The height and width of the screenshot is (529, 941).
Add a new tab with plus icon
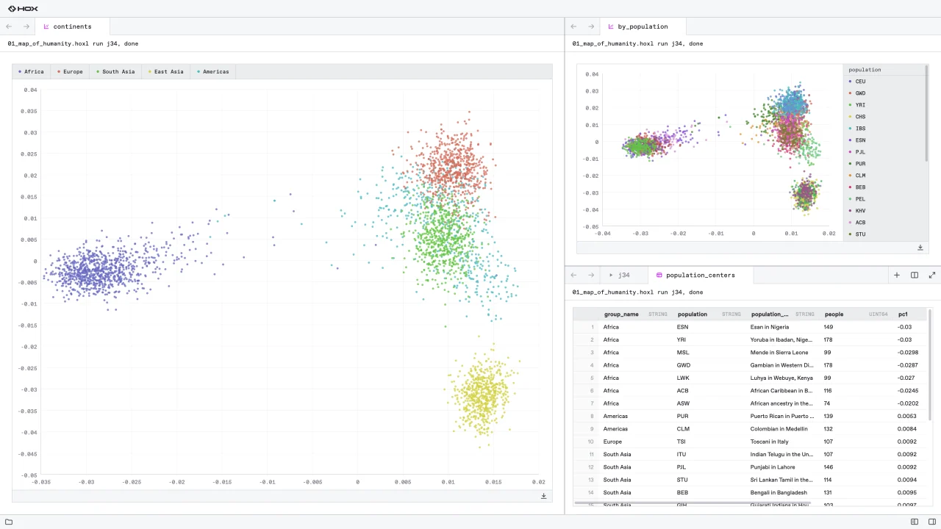pos(897,275)
